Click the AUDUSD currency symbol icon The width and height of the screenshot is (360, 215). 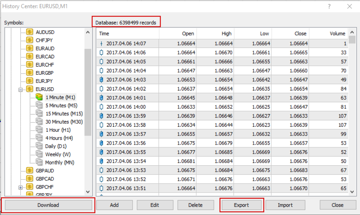pos(30,32)
